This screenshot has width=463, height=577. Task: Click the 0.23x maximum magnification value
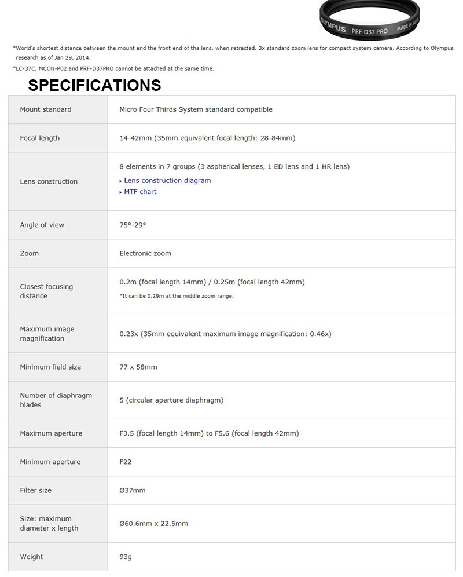pos(225,334)
